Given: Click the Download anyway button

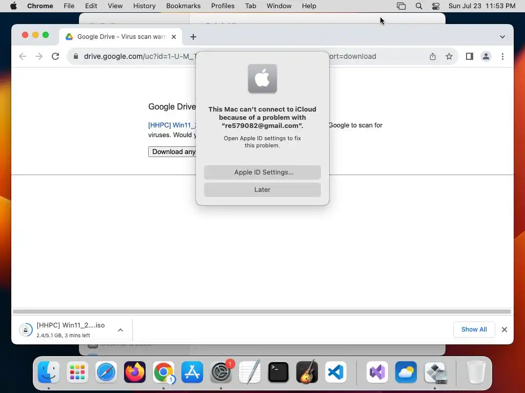Looking at the screenshot, I should [172, 151].
